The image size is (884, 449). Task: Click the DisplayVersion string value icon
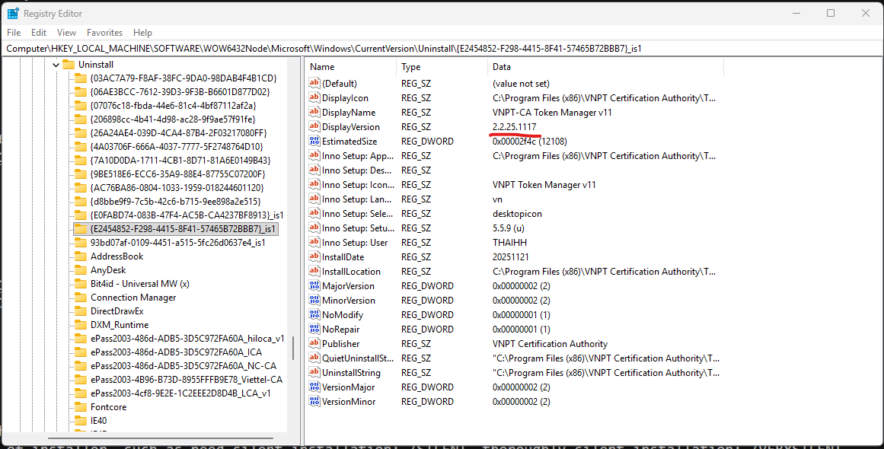coord(314,127)
